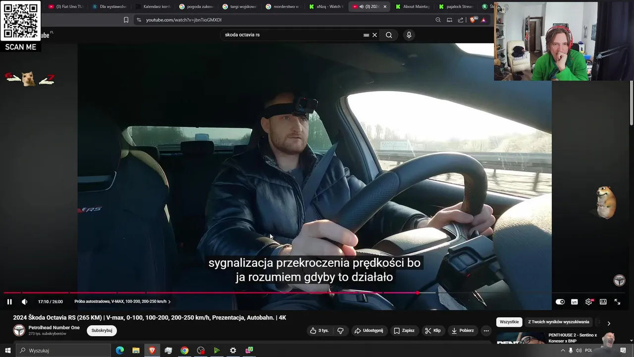Switch to the 'xNzq - Watch' tab
The height and width of the screenshot is (357, 634).
[x=326, y=6]
